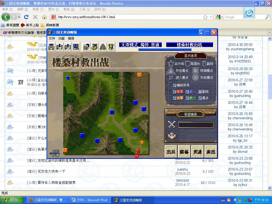The width and height of the screenshot is (272, 204).
Task: Expand the address bar URL history dropdown
Action: [x=211, y=17]
